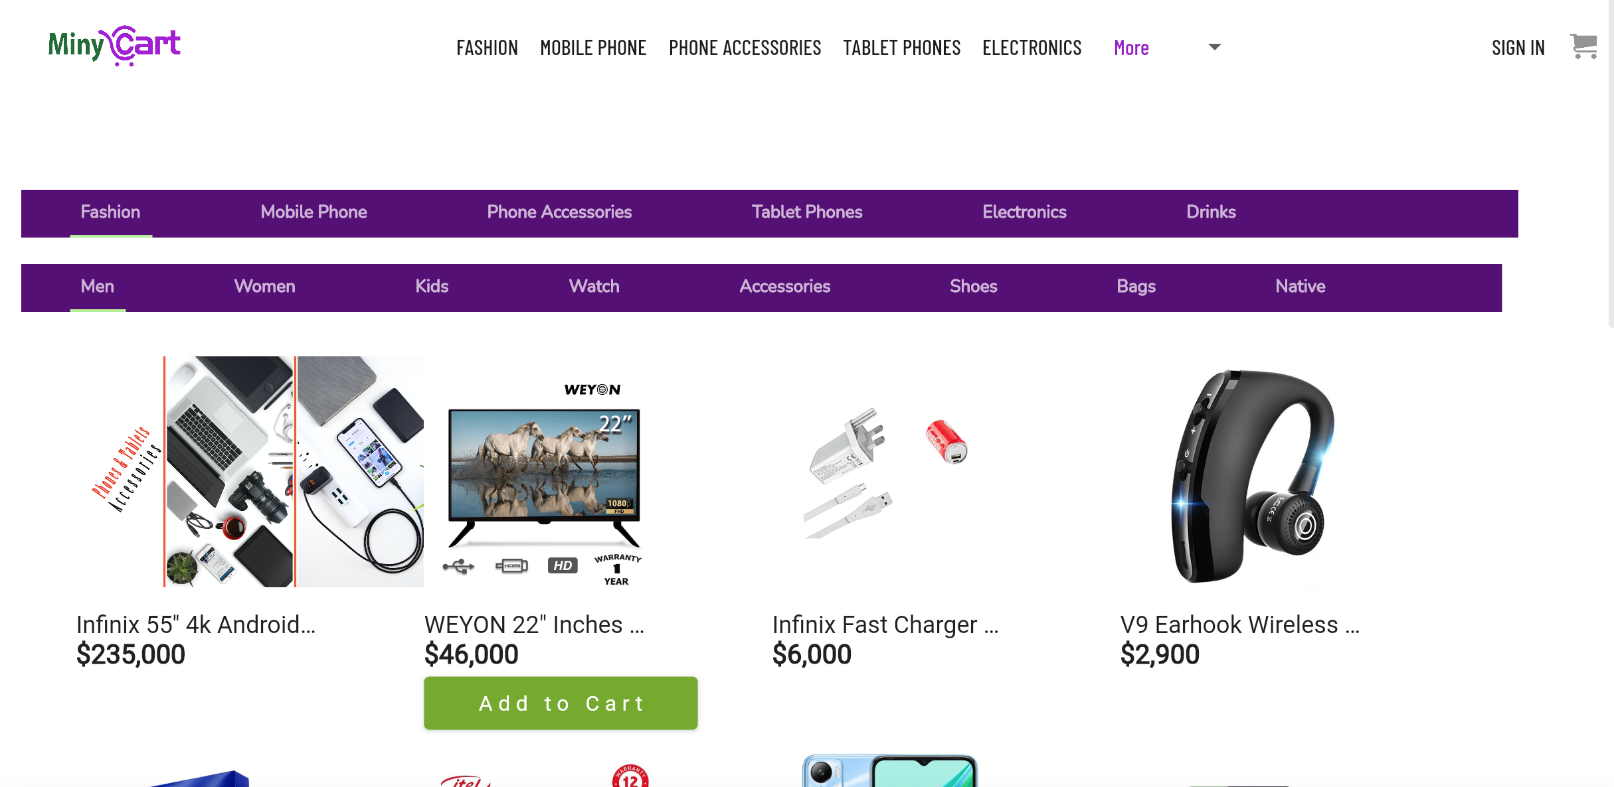Click the Tablet Phones tab in purple bar
The width and height of the screenshot is (1614, 787).
[x=806, y=212]
